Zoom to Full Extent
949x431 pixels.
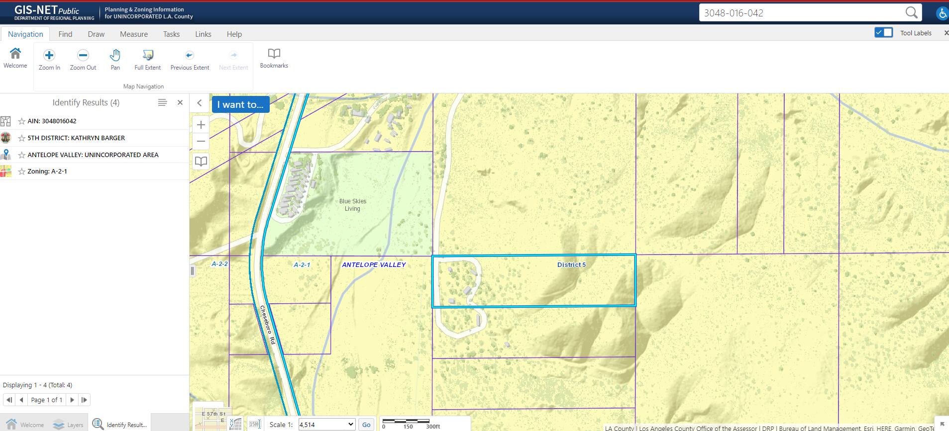148,60
